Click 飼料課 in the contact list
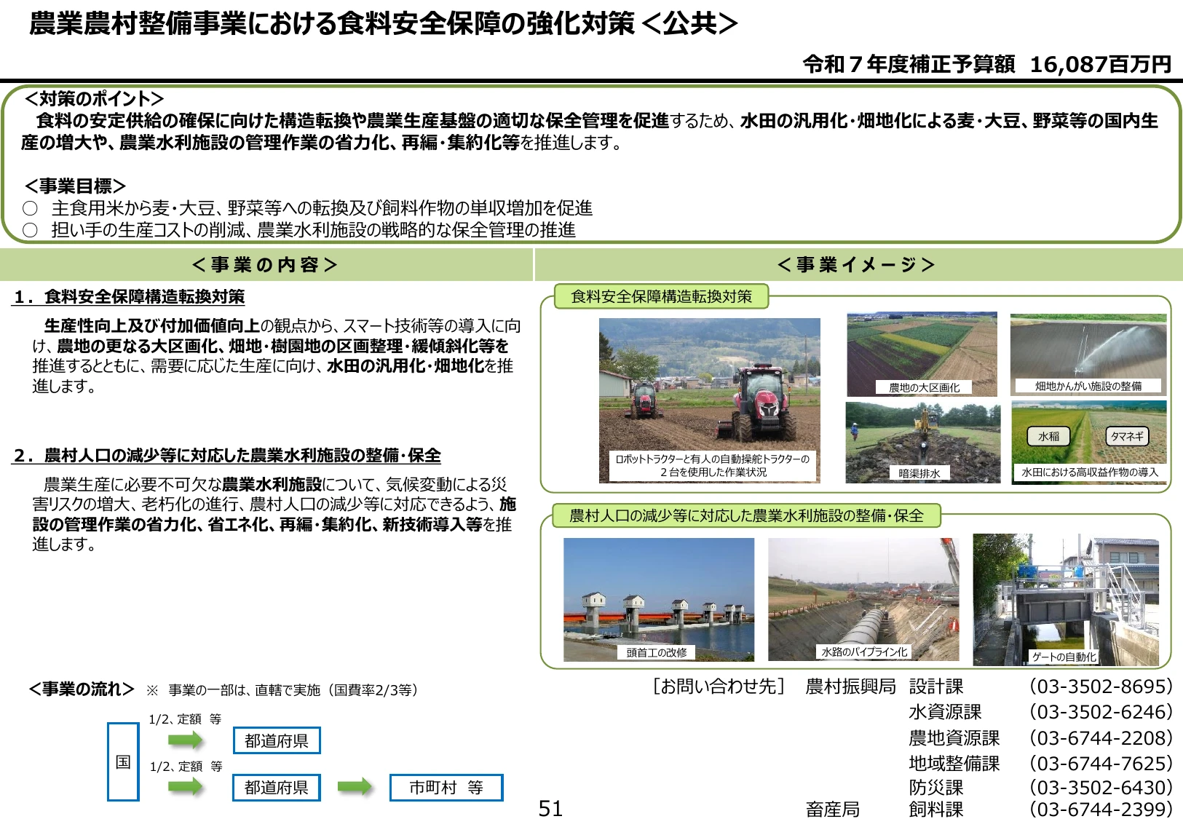1183x819 pixels. (x=936, y=810)
